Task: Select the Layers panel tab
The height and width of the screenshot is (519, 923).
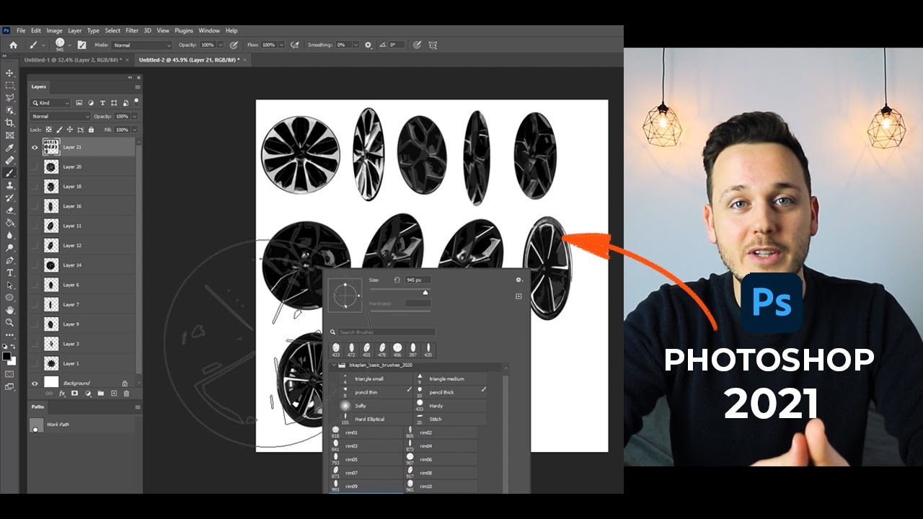Action: coord(39,86)
